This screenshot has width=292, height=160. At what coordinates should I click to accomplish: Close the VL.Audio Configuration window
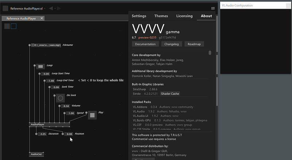tap(288, 6)
